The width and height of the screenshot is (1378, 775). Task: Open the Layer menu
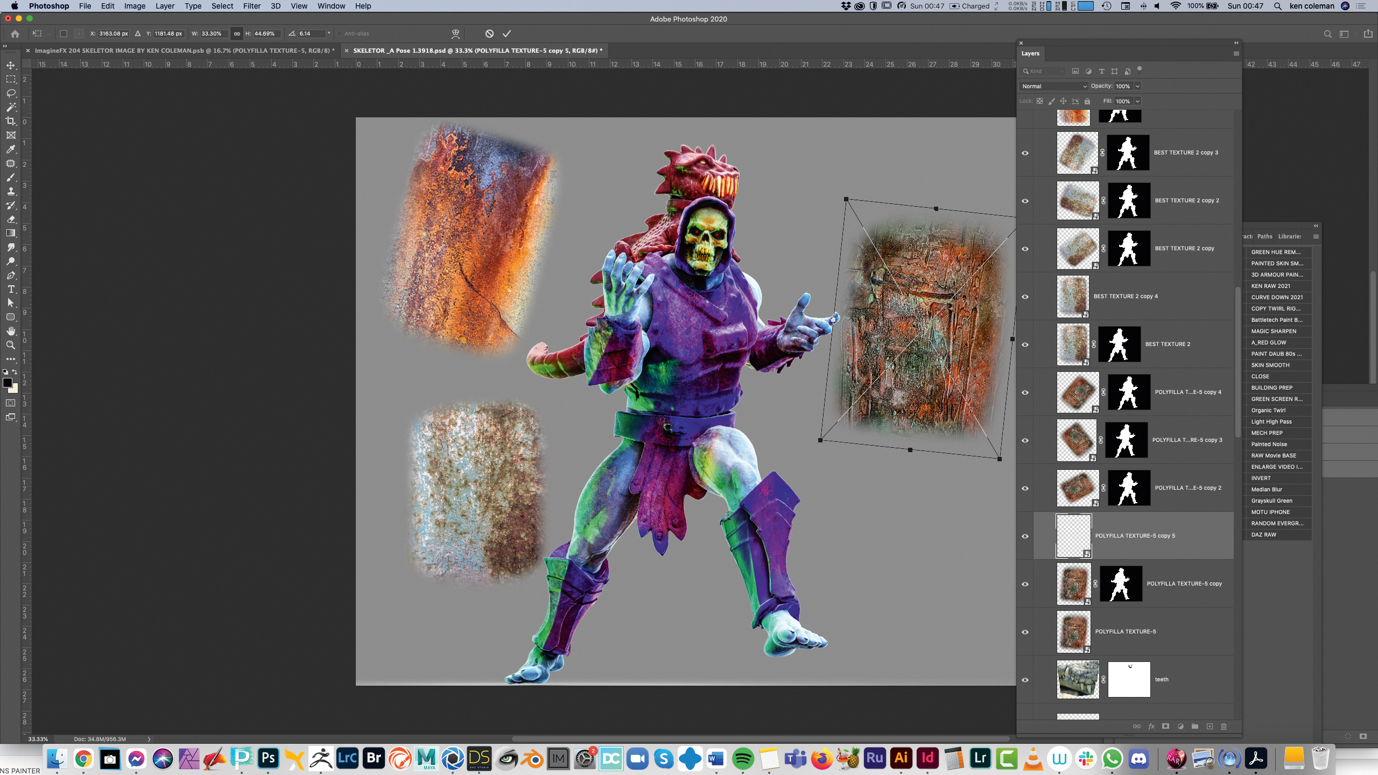tap(165, 6)
